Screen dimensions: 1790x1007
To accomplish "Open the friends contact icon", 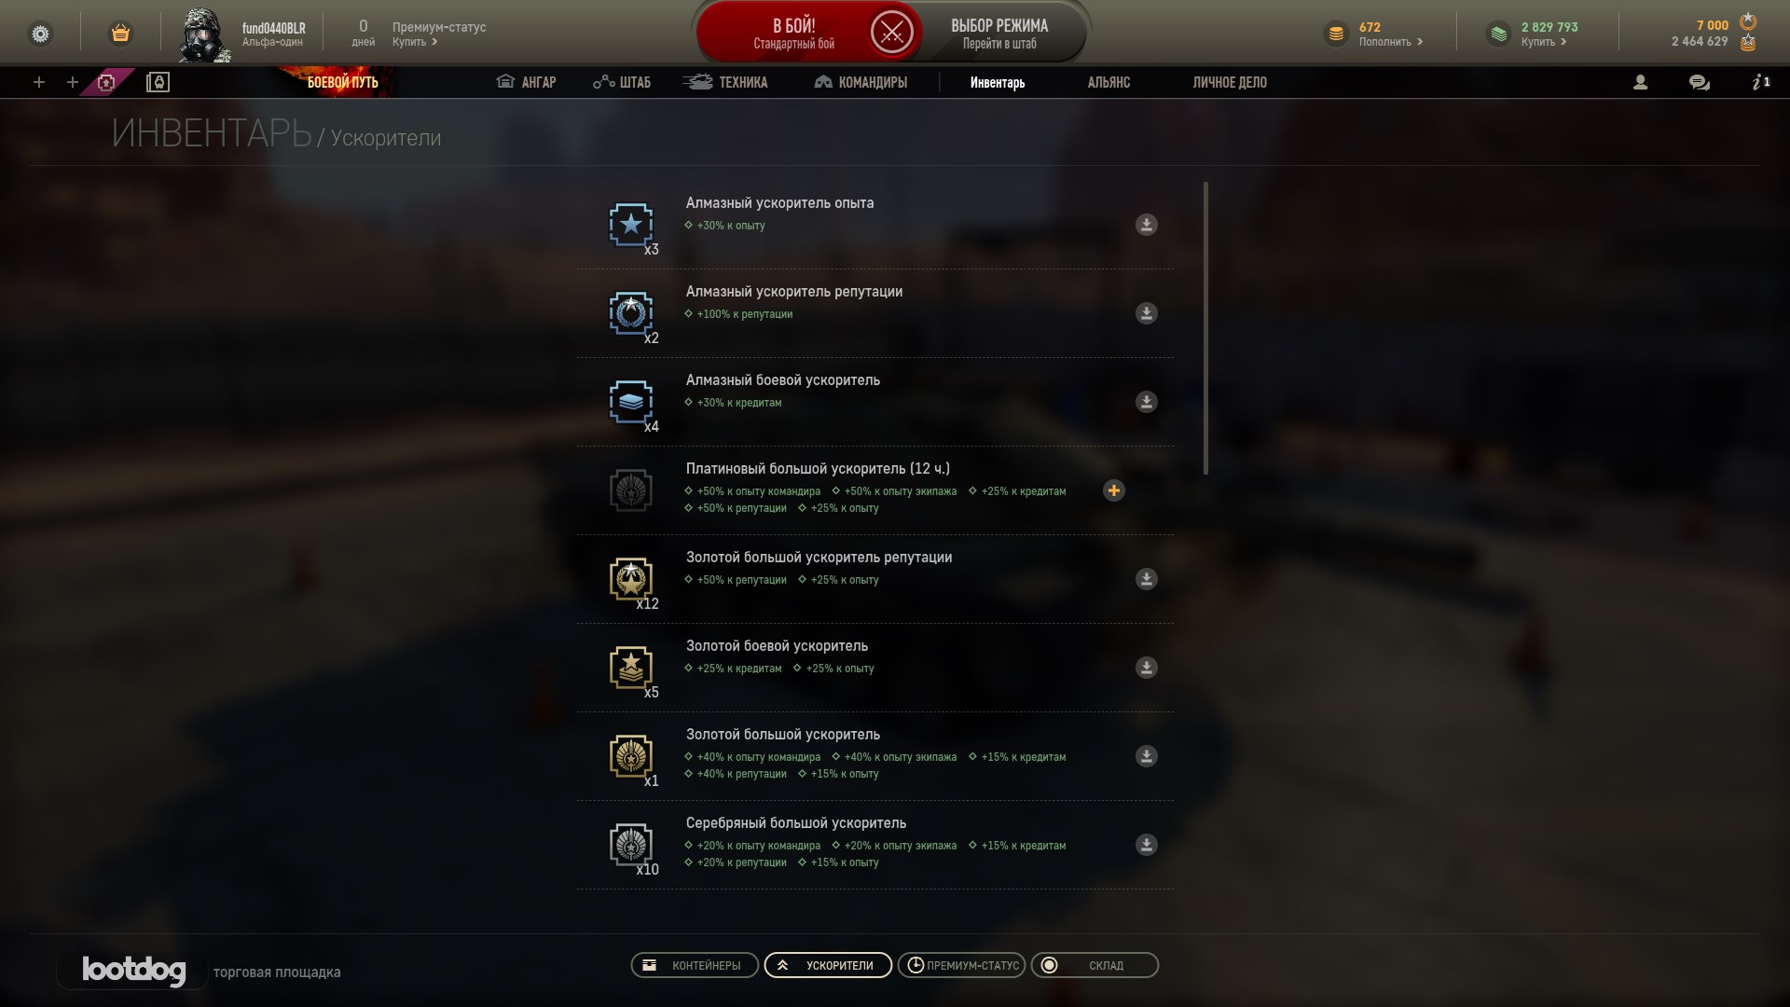I will pyautogui.click(x=1640, y=82).
